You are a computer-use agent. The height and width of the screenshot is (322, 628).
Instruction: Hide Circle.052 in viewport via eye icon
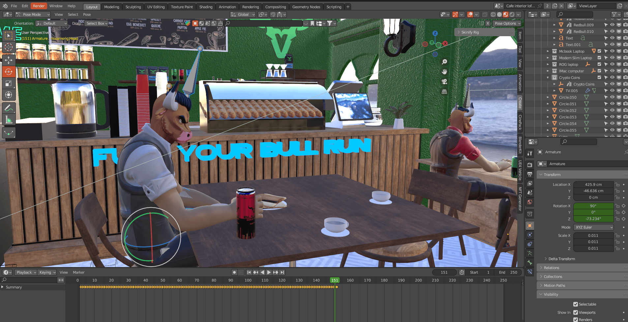612,111
